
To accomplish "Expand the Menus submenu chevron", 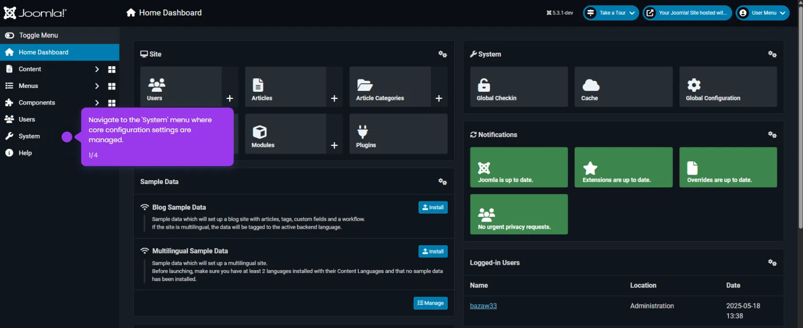I will (x=97, y=86).
